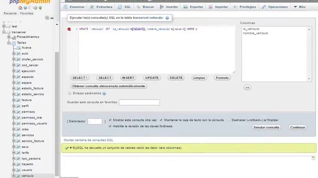Collapse the transervel database node
The height and width of the screenshot is (178, 318).
point(4,32)
